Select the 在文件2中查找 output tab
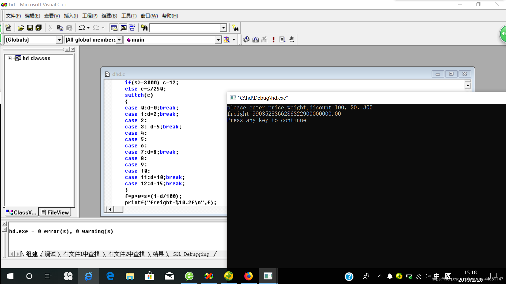The height and width of the screenshot is (284, 506). [126, 254]
